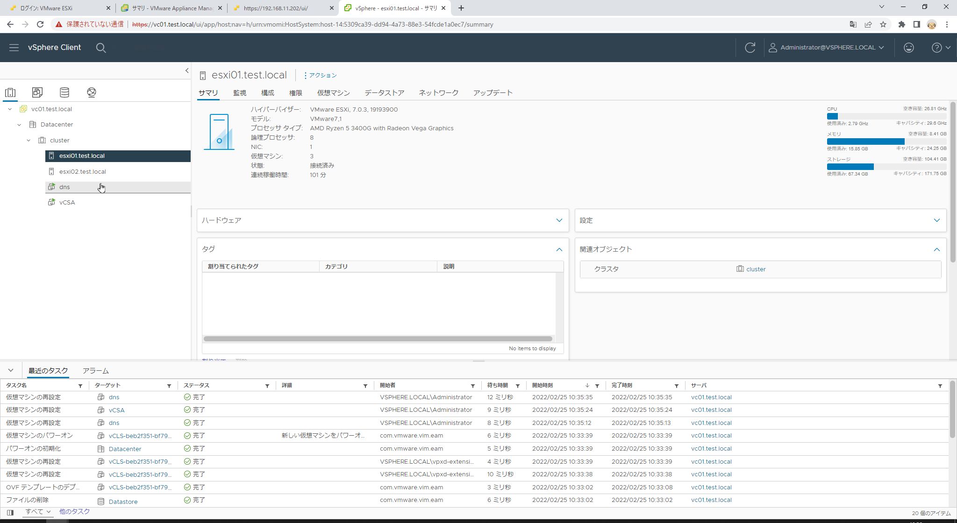Open vCSA target link in tasks list
Viewport: 957px width, 523px height.
(116, 410)
